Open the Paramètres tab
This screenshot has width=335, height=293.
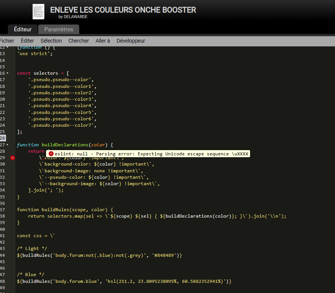click(x=58, y=29)
